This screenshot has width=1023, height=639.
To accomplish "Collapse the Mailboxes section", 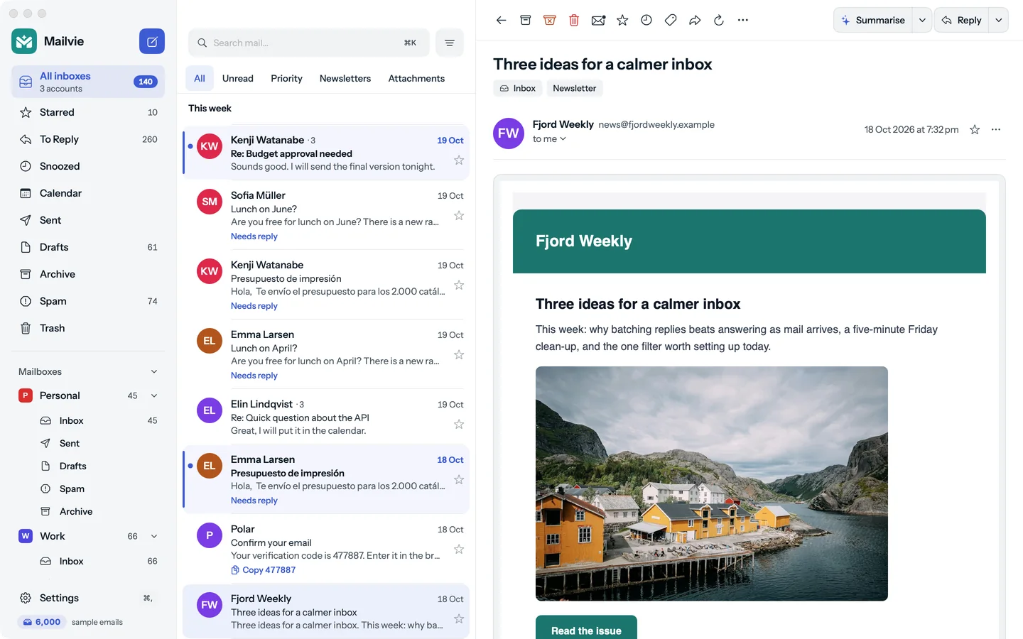I will pyautogui.click(x=154, y=371).
